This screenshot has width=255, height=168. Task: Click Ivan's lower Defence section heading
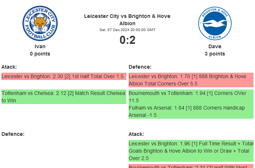tap(13, 134)
